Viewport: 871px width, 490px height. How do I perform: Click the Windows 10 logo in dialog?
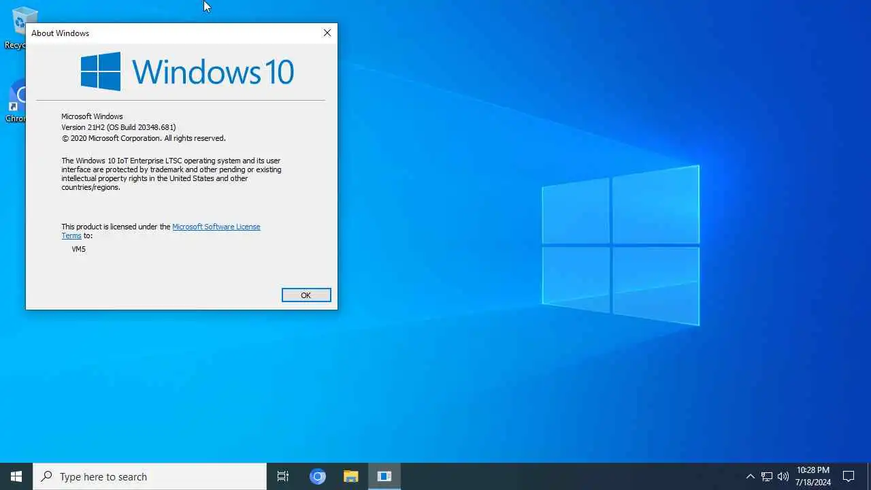(x=187, y=71)
